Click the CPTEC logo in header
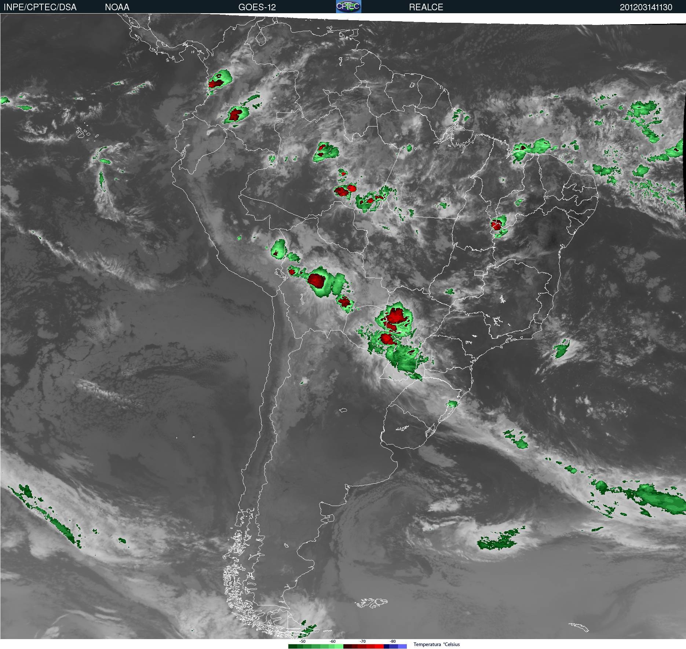 point(349,6)
